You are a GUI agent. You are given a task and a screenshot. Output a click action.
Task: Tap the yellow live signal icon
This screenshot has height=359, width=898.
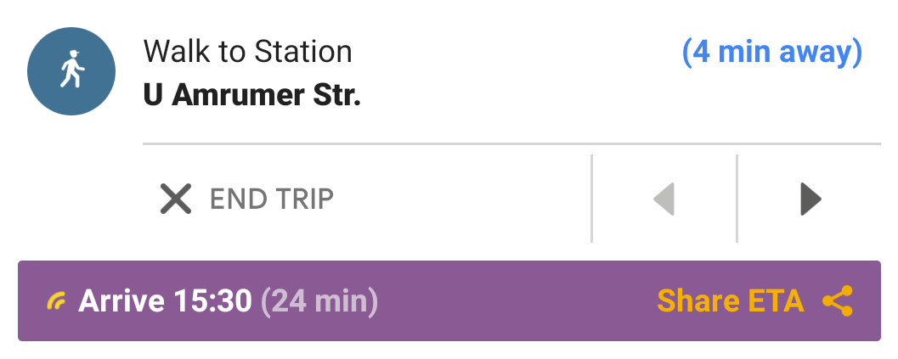pyautogui.click(x=56, y=301)
